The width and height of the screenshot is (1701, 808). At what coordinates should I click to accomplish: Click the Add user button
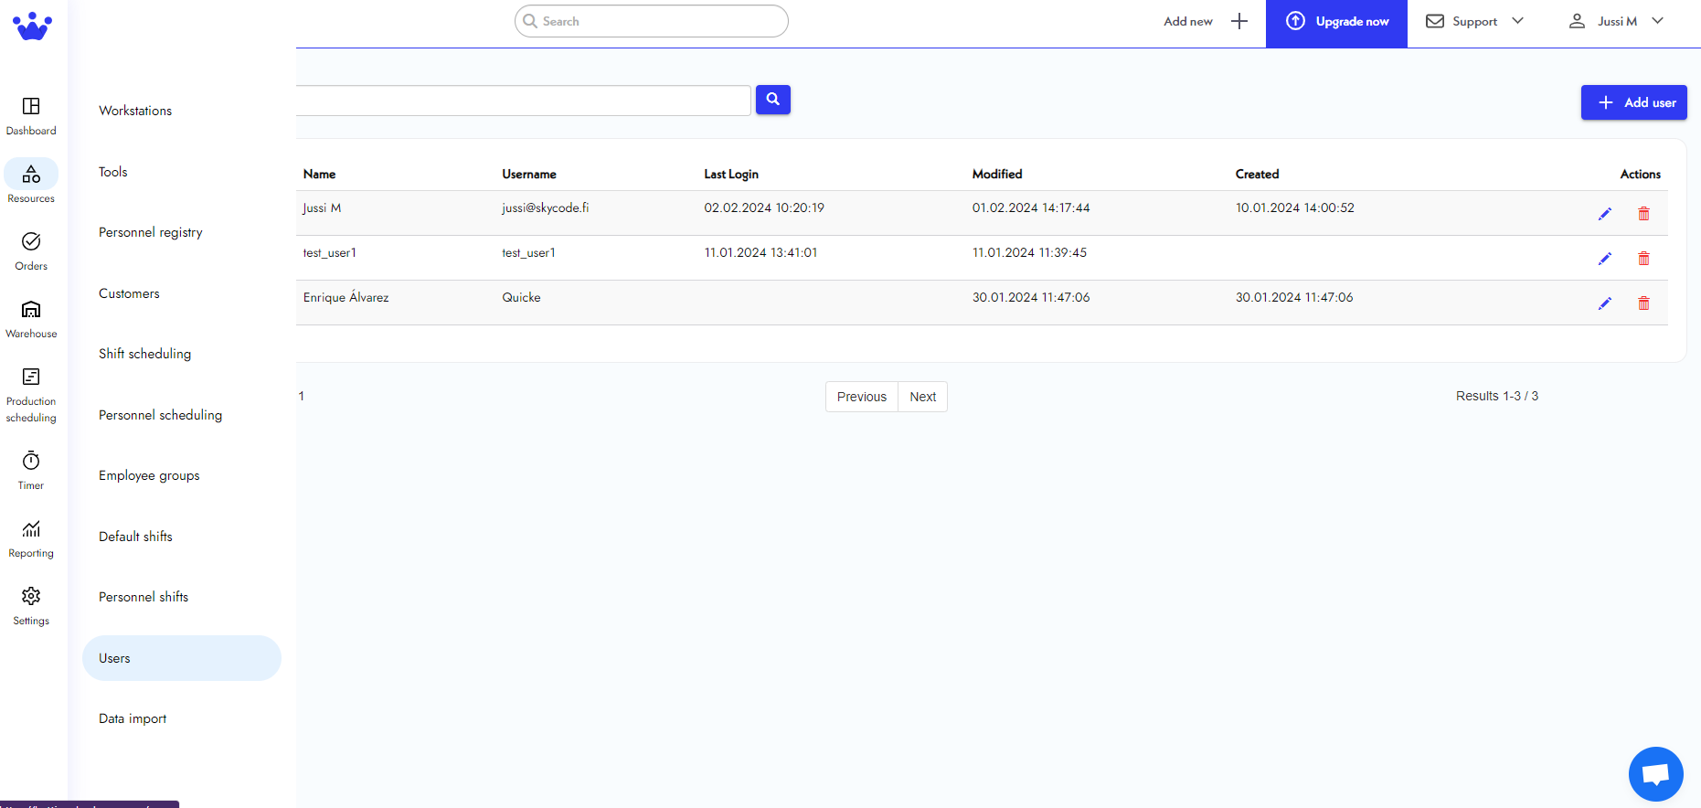coord(1633,102)
